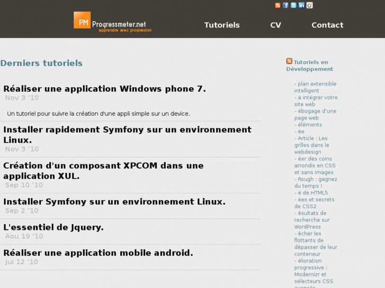The height and width of the screenshot is (288, 385).
Task: Open L'essentiel de Jquery tutorial
Action: tap(53, 227)
